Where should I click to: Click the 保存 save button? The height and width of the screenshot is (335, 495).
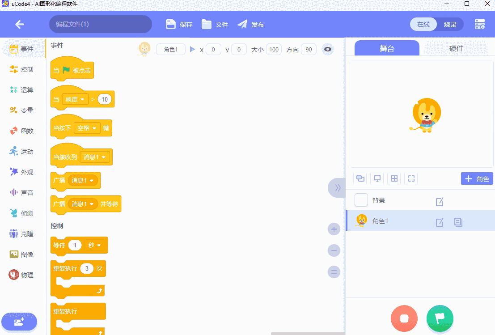pyautogui.click(x=179, y=25)
